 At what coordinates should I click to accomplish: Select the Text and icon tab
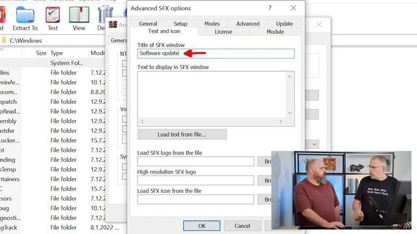pyautogui.click(x=164, y=31)
